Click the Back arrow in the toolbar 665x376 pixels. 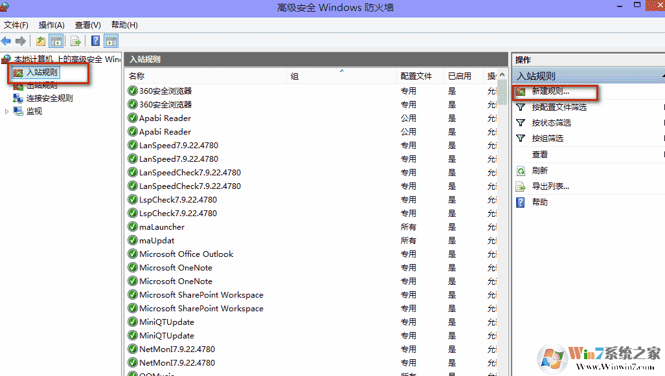[6, 41]
